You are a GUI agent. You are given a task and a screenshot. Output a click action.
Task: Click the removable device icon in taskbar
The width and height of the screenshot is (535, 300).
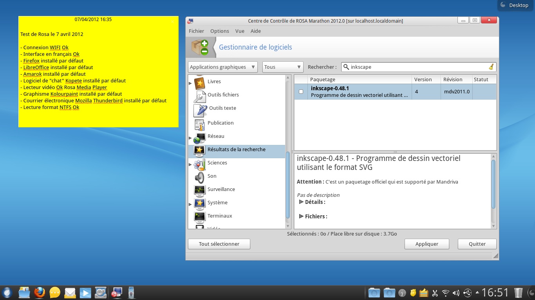pos(132,292)
